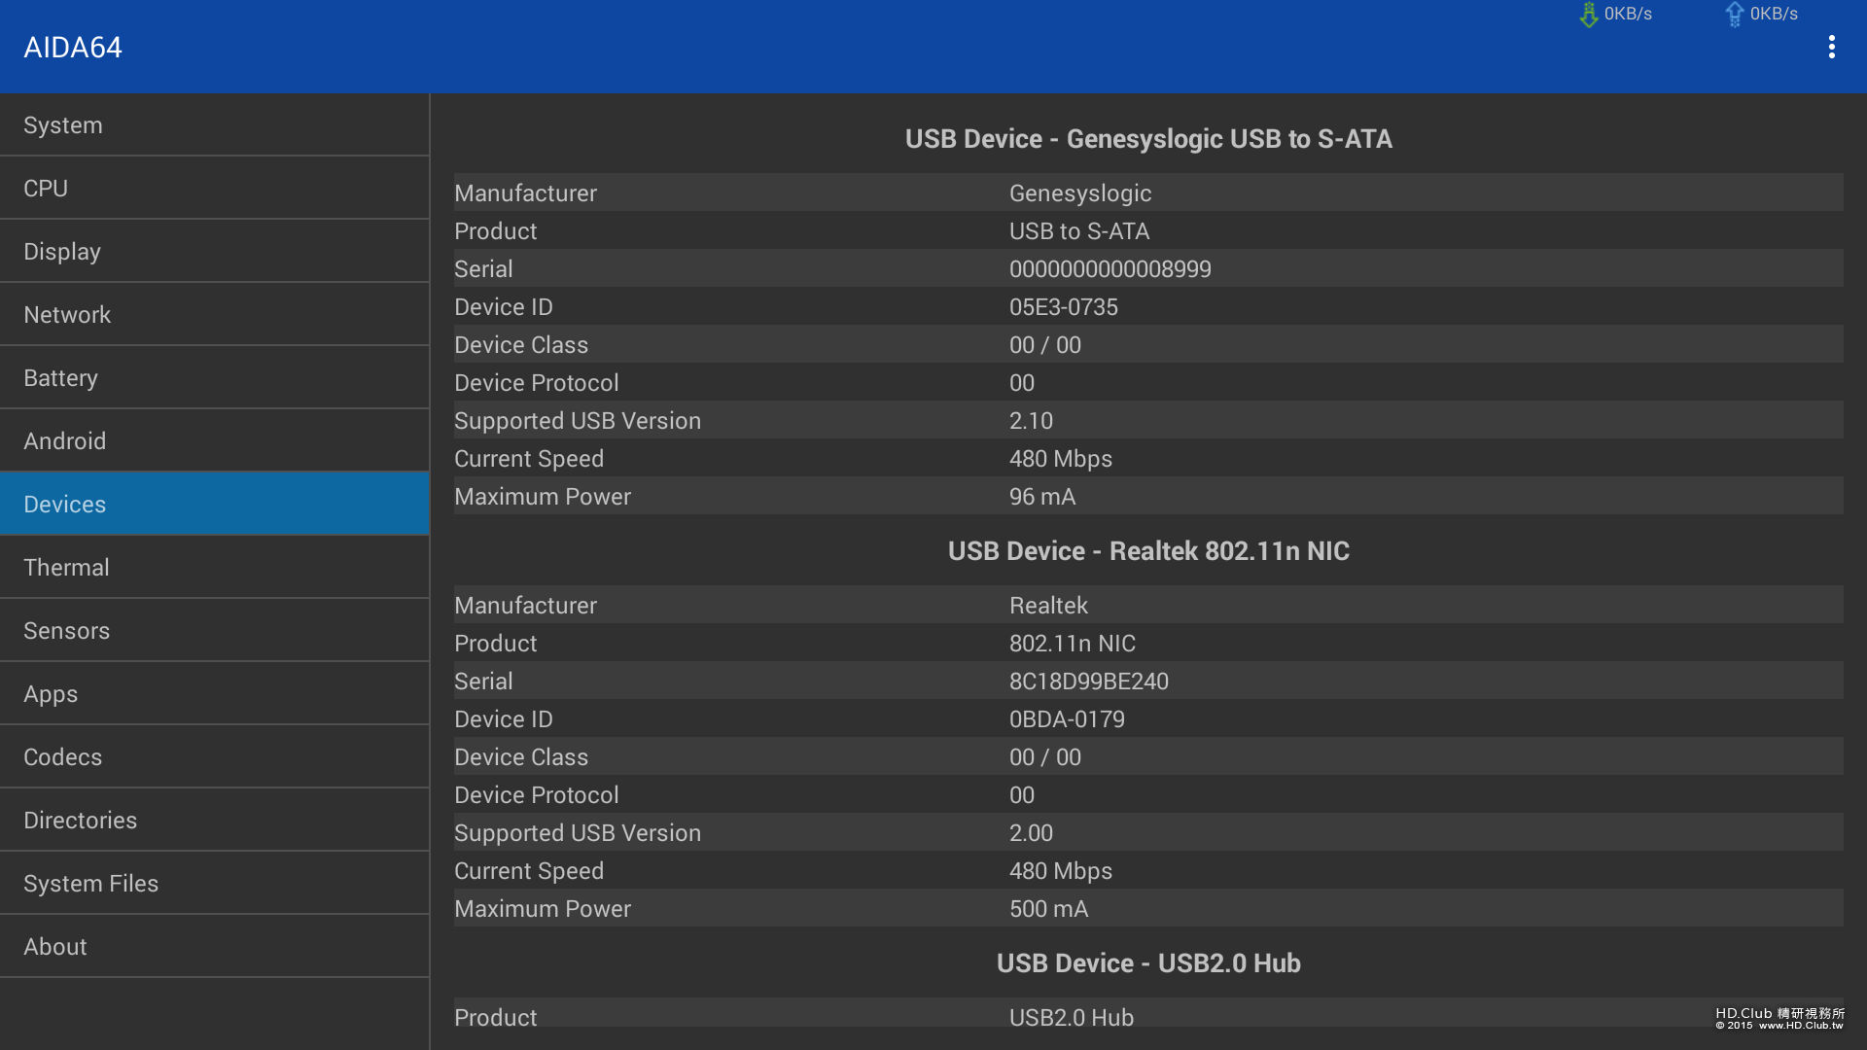Open the Sensors list
This screenshot has width=1867, height=1050.
pos(214,631)
